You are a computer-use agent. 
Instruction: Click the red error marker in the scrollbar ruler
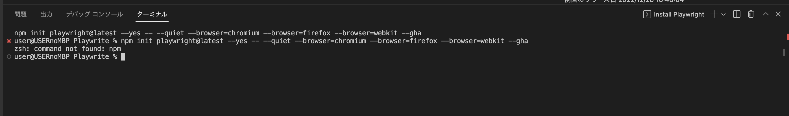click(x=788, y=37)
